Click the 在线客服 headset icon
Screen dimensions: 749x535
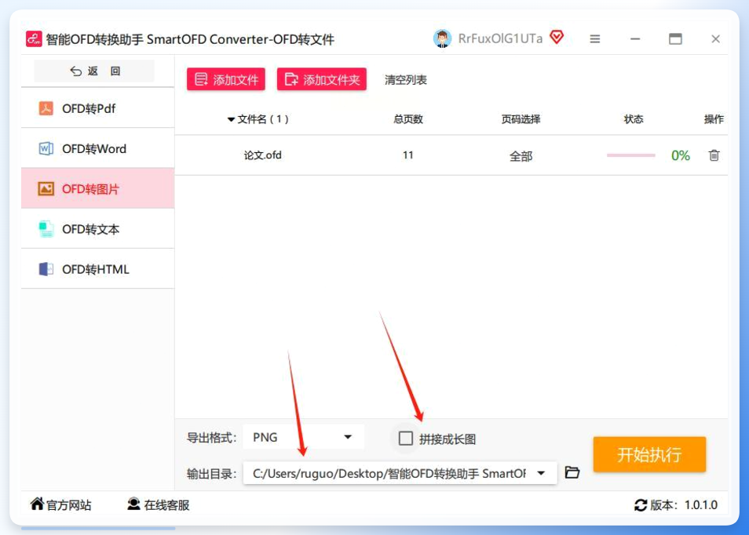[133, 504]
